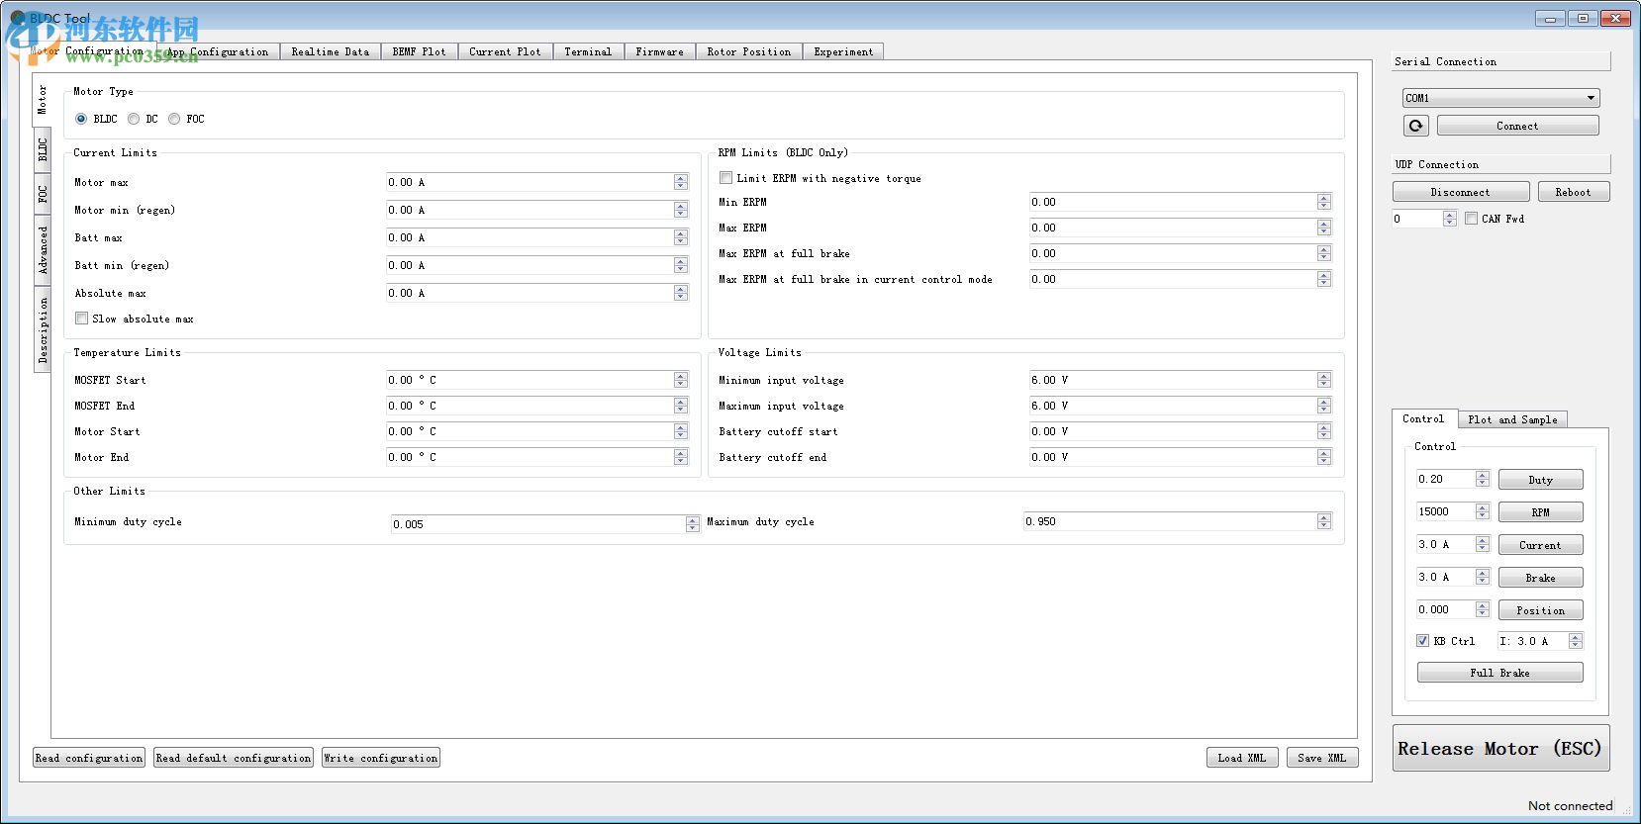Click the UDP Disconnect button
This screenshot has height=824, width=1641.
pyautogui.click(x=1460, y=192)
